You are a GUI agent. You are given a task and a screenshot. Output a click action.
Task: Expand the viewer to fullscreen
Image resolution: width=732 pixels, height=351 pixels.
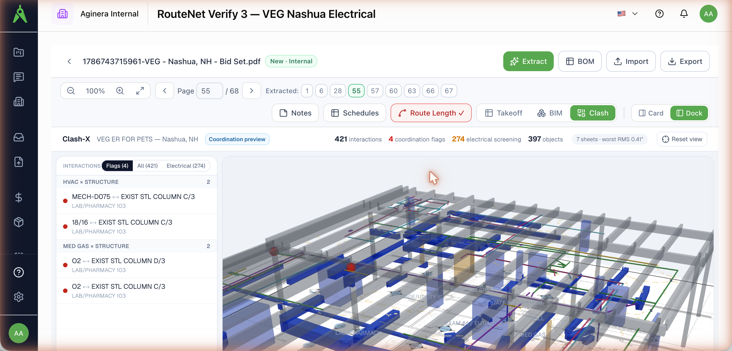click(x=140, y=91)
